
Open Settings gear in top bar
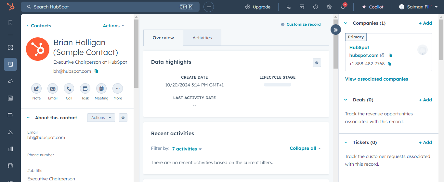(x=329, y=7)
